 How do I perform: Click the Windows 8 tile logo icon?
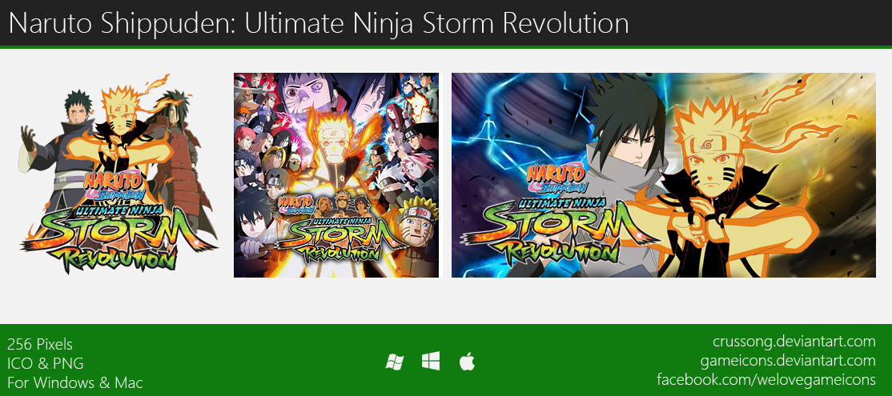pyautogui.click(x=431, y=361)
